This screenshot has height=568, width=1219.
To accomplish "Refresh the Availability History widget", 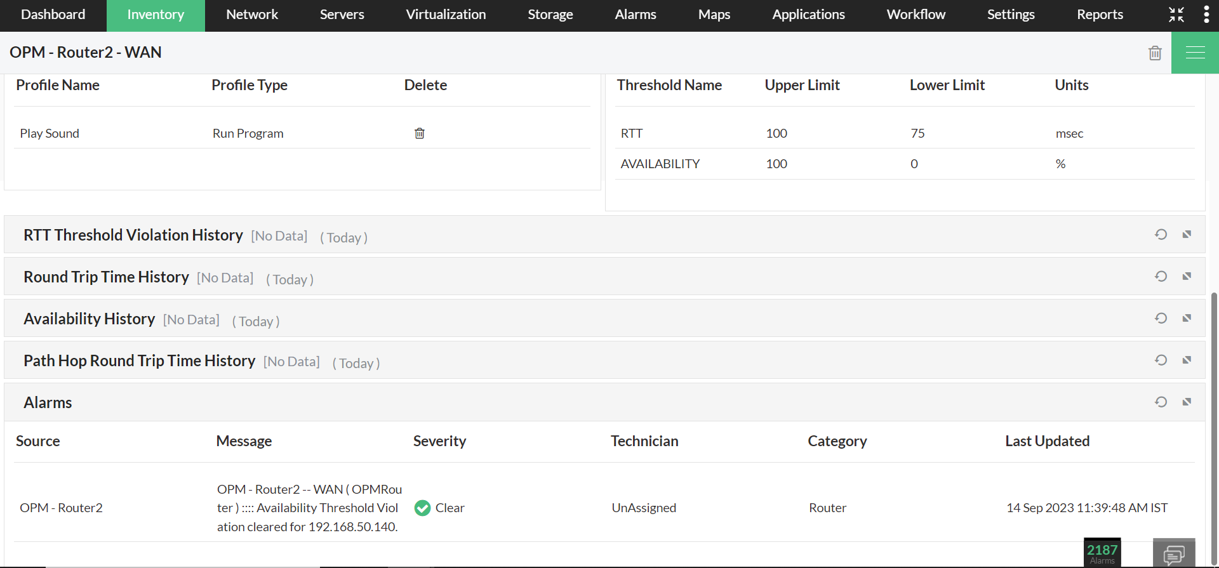I will (1161, 319).
